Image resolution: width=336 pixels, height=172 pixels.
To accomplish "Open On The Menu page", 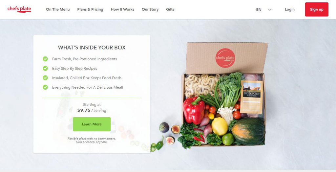I will [58, 10].
